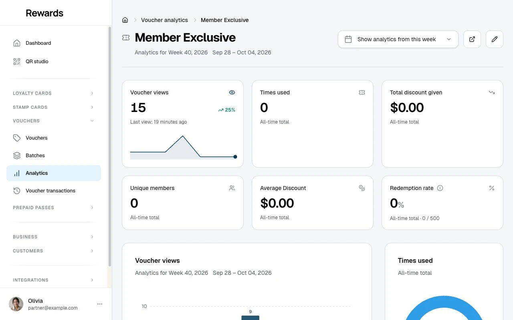Image resolution: width=513 pixels, height=320 pixels.
Task: Open Olivia's account options menu
Action: (100, 304)
